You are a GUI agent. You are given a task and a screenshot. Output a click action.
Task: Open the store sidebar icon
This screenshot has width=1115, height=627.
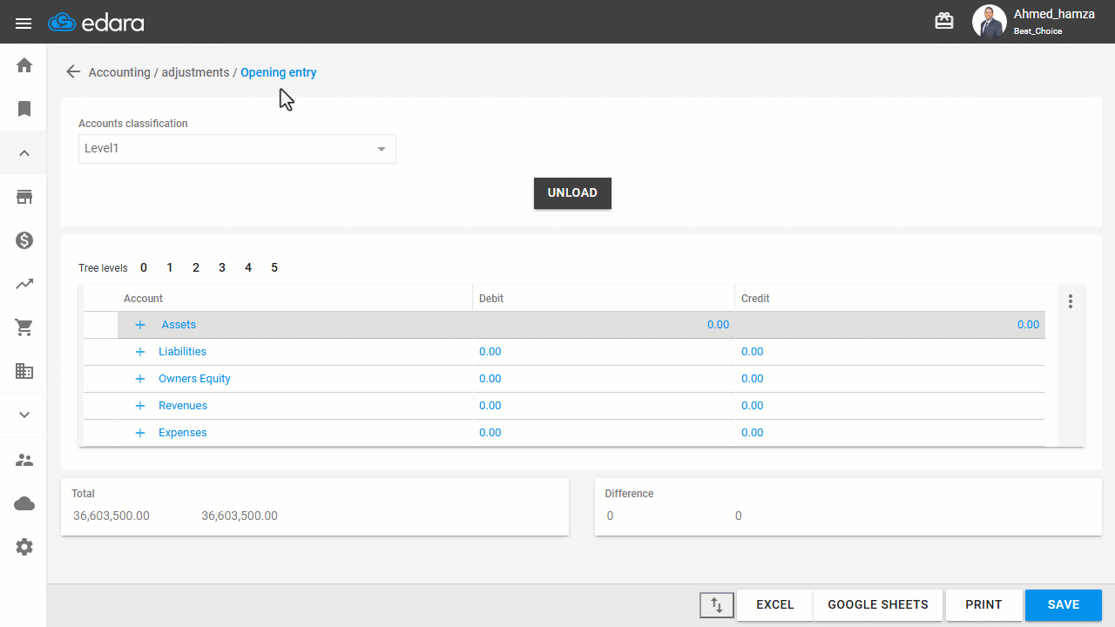point(24,197)
